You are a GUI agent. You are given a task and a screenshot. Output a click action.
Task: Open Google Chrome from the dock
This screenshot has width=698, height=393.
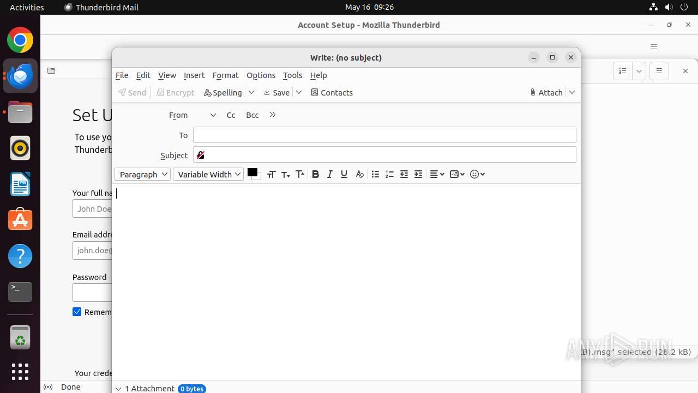pyautogui.click(x=20, y=40)
